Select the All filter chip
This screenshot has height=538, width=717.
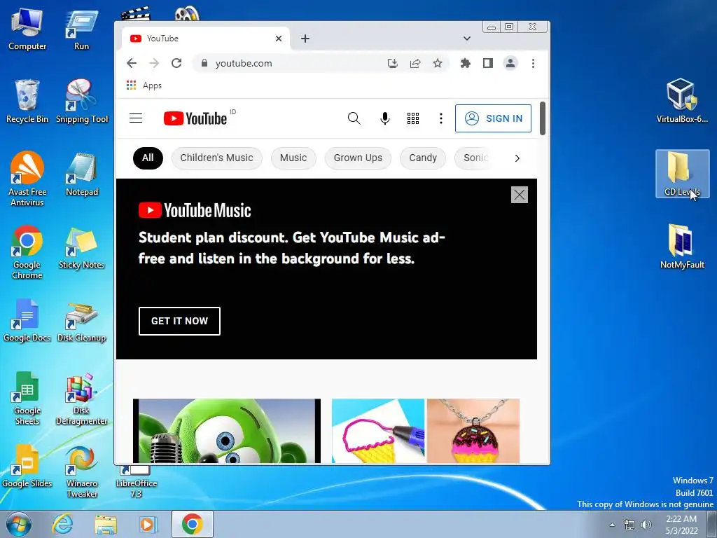tap(148, 158)
